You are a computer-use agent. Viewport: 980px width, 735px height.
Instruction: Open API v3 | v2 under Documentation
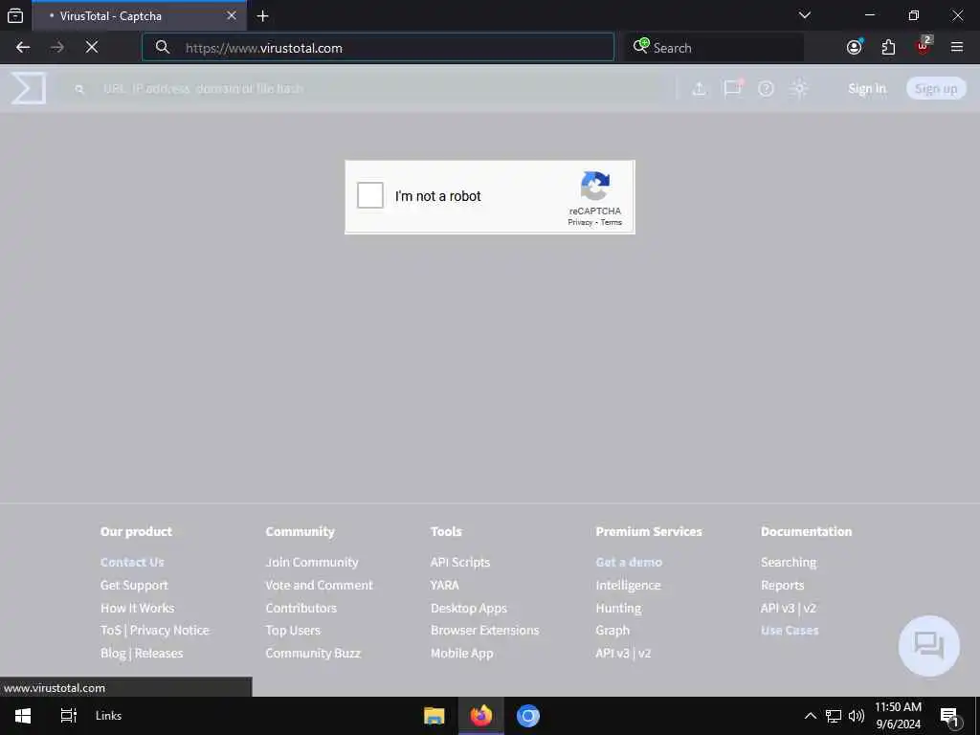coord(789,608)
